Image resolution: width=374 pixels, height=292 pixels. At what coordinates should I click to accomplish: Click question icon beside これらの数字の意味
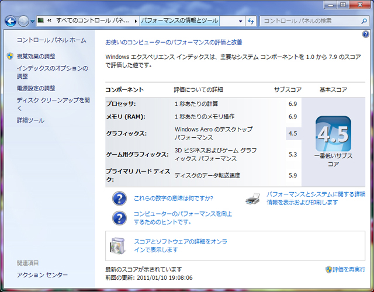[x=119, y=199]
